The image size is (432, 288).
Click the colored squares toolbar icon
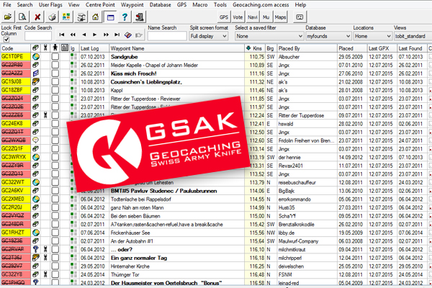pos(66,17)
